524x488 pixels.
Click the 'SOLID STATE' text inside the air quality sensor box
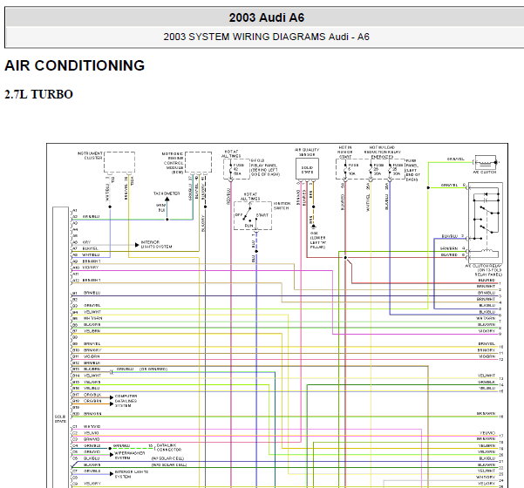coord(307,170)
